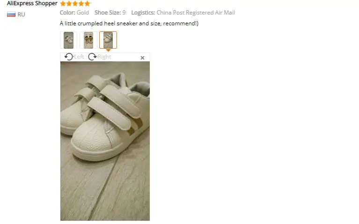Screen dimensions: 359x224
Task: Click the Russian flag icon
Action: 11,15
